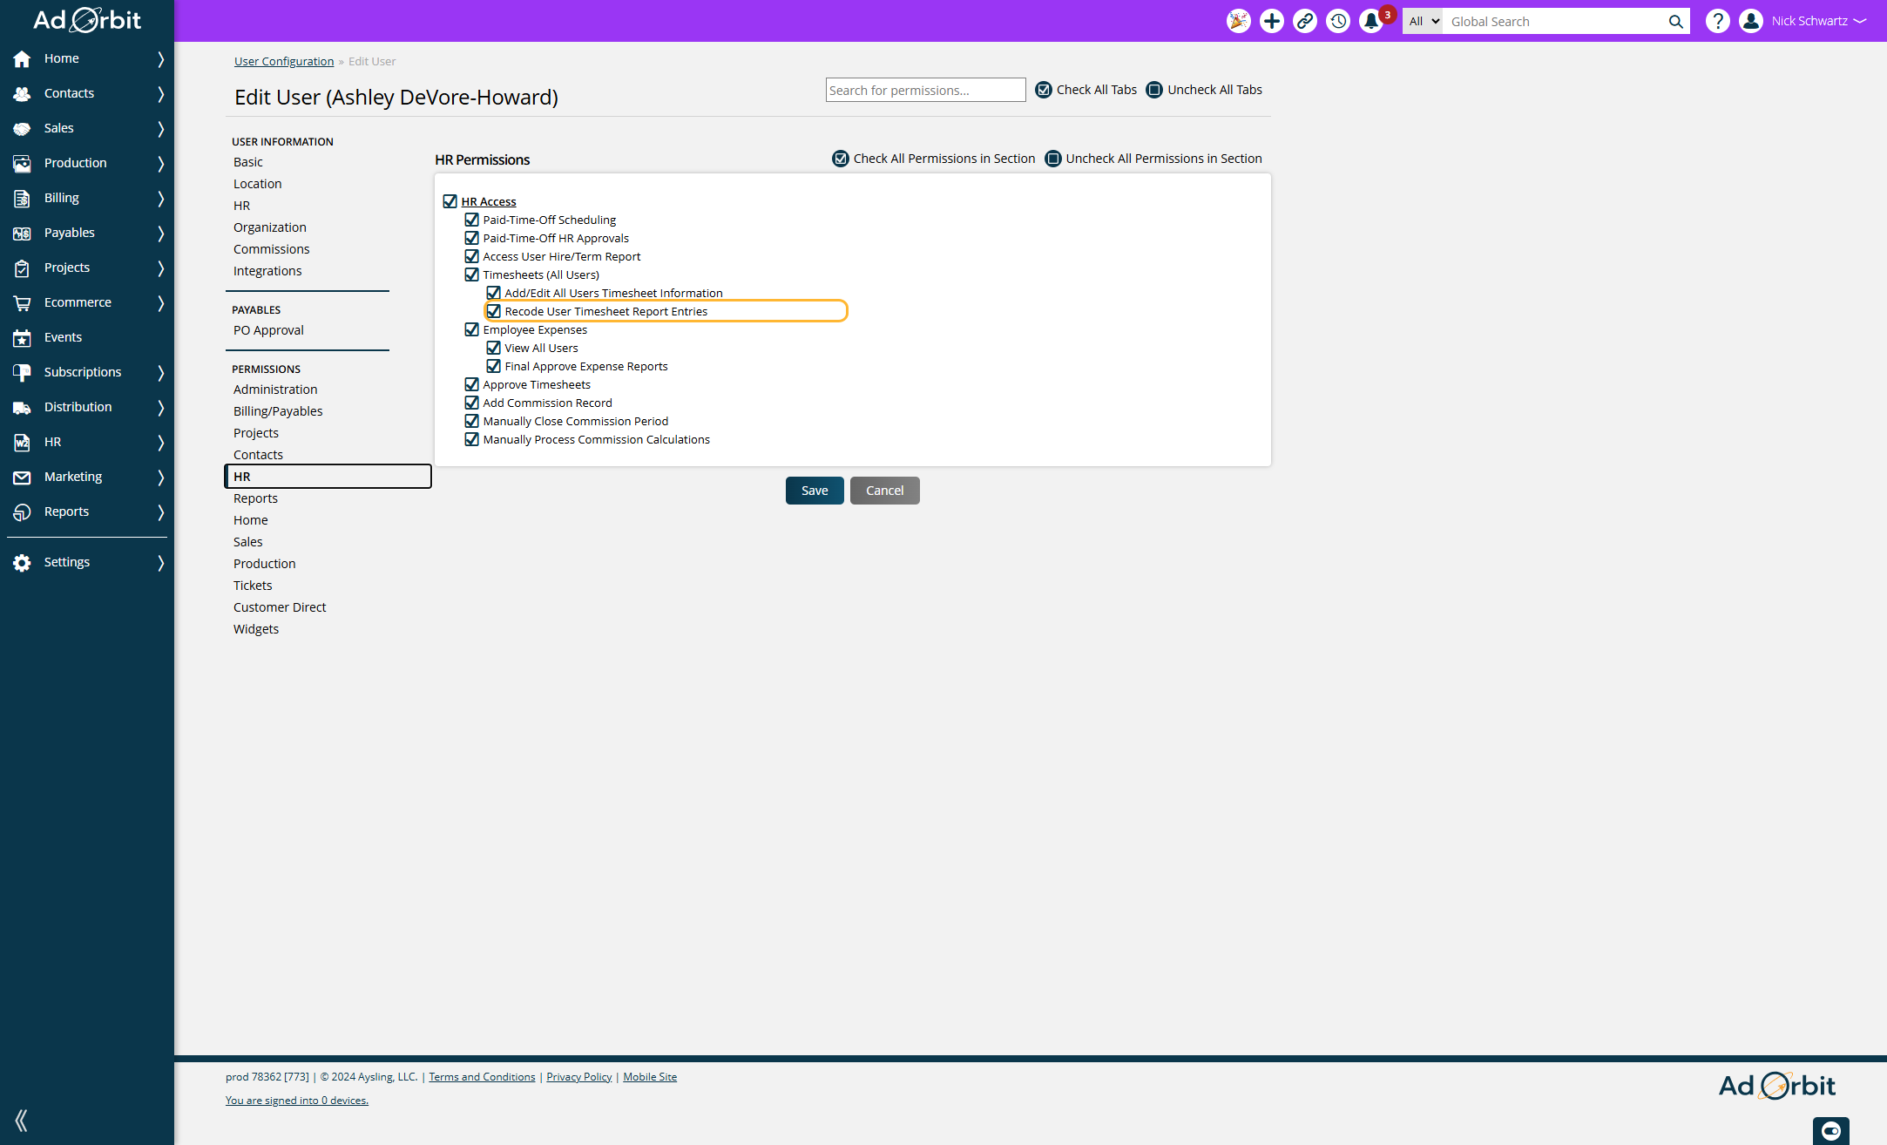Screen dimensions: 1887x1145
Task: Open the help question mark icon
Action: [x=1717, y=21]
